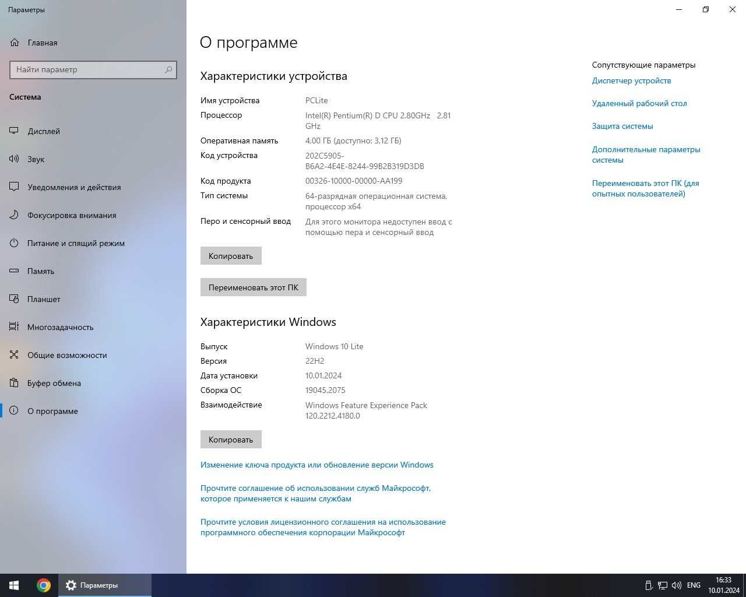This screenshot has width=746, height=597.
Task: Open the Планшет settings page
Action: point(93,299)
